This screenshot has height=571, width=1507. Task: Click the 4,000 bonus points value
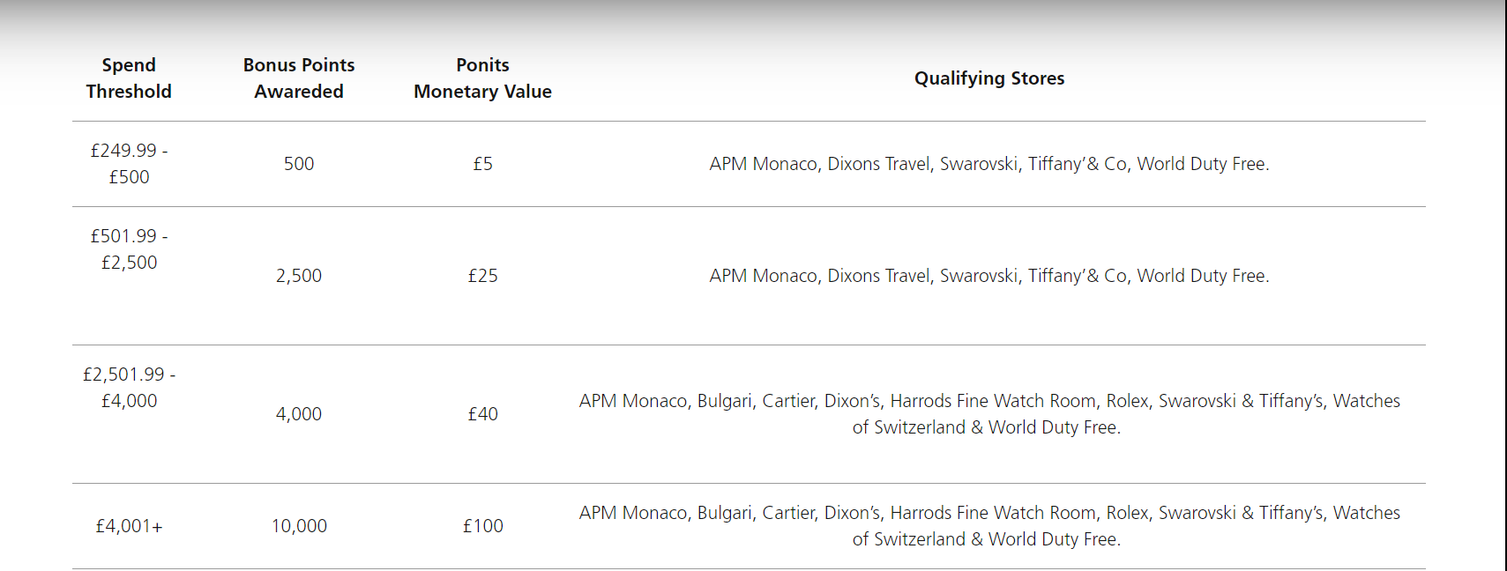click(299, 414)
